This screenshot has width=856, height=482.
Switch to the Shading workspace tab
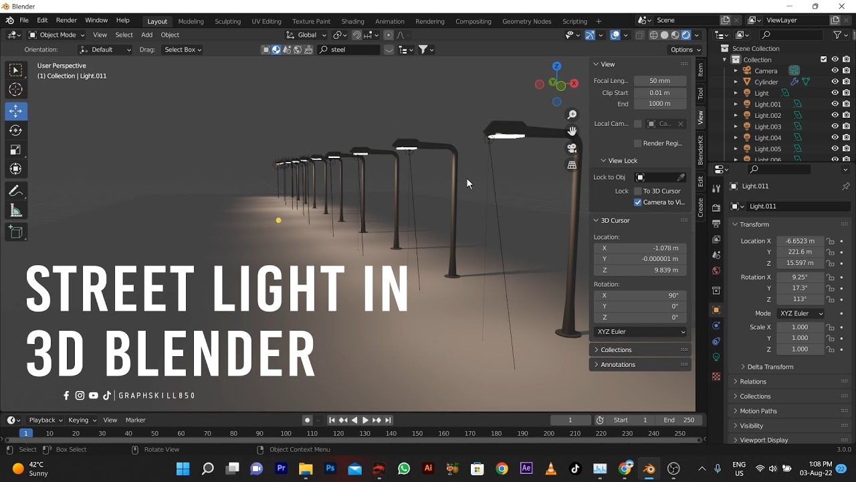(352, 21)
